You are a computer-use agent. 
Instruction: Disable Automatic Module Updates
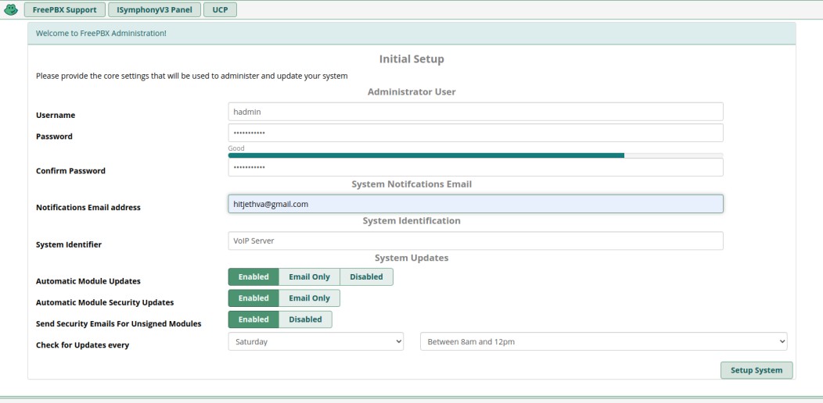366,277
